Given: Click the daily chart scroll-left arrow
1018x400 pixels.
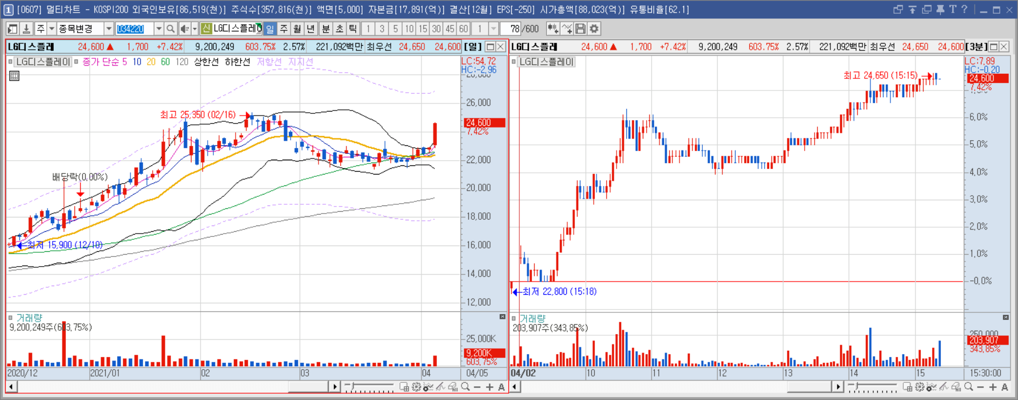Looking at the screenshot, I should [11, 387].
